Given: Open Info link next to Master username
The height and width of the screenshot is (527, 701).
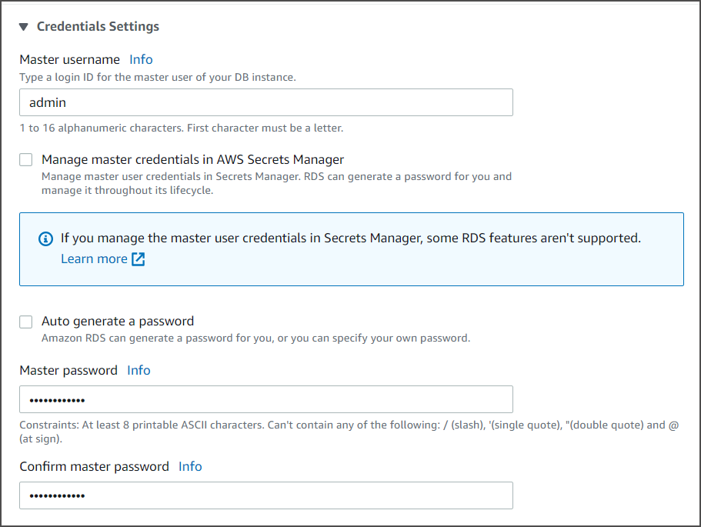Looking at the screenshot, I should [141, 59].
